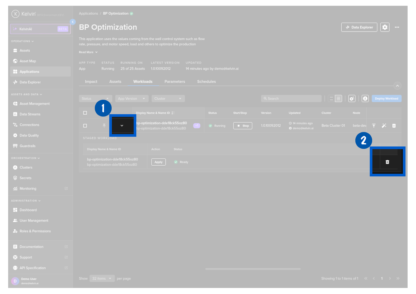The image size is (416, 294).
Task: Open the Status filter dropdown
Action: (x=95, y=99)
